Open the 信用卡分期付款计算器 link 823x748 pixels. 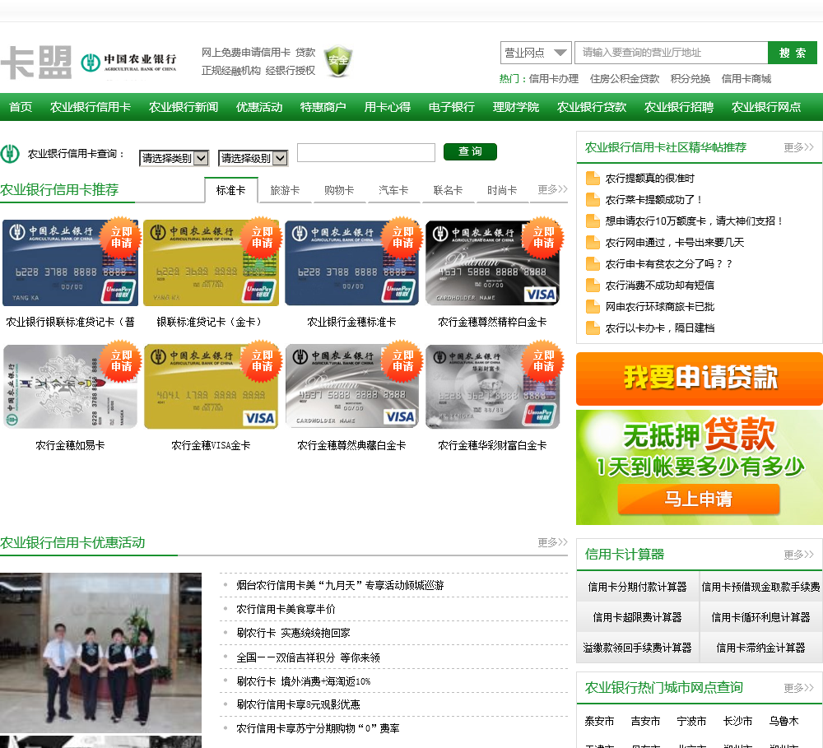point(637,587)
